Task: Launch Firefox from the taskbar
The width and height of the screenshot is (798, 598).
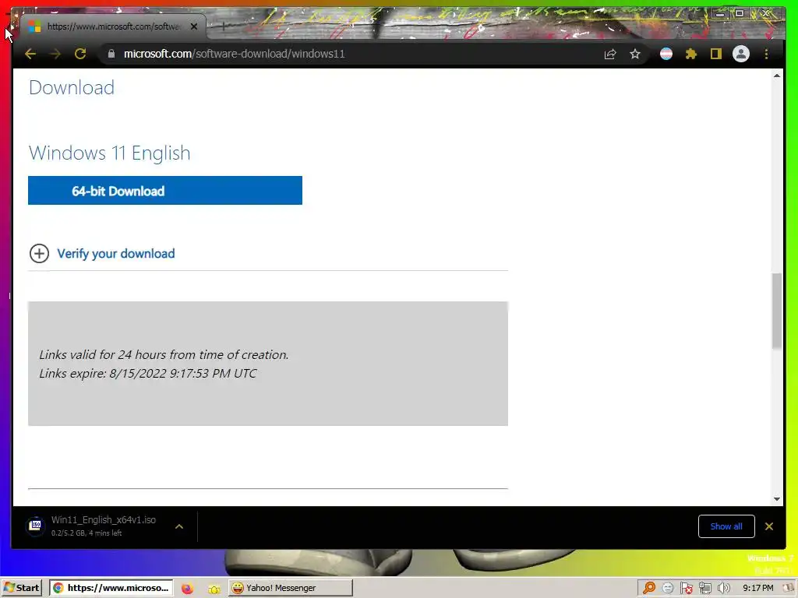Action: [x=187, y=589]
